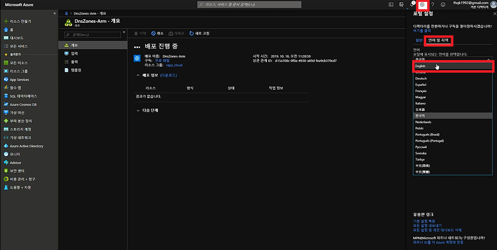This screenshot has width=497, height=250.
Task: Expand the 다음 단계 section
Action: [x=138, y=110]
